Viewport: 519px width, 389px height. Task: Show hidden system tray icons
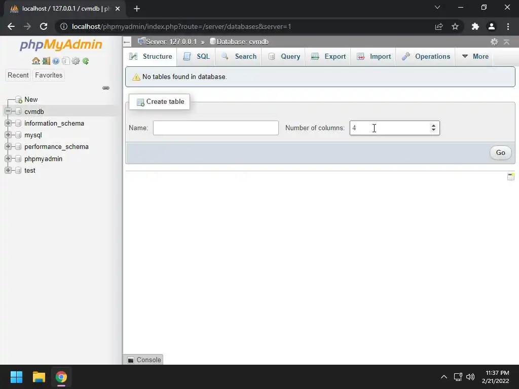click(x=444, y=377)
